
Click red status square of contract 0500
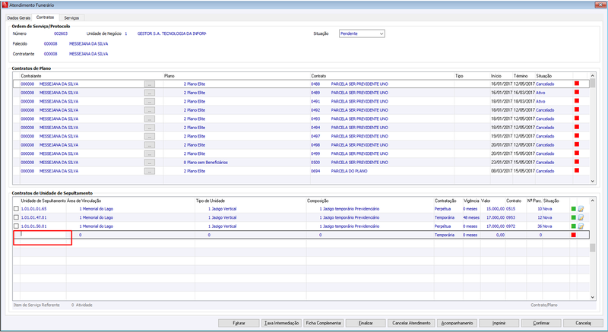click(577, 162)
